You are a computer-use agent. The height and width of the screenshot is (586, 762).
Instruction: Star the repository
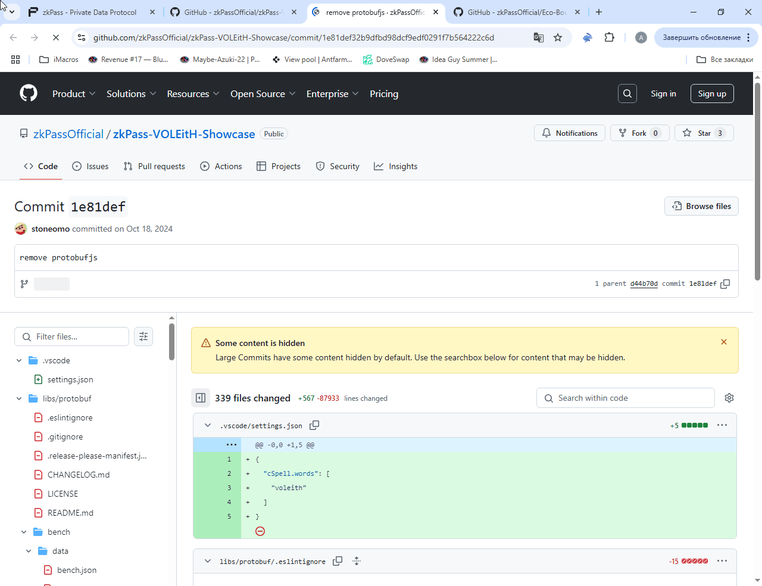coord(704,133)
